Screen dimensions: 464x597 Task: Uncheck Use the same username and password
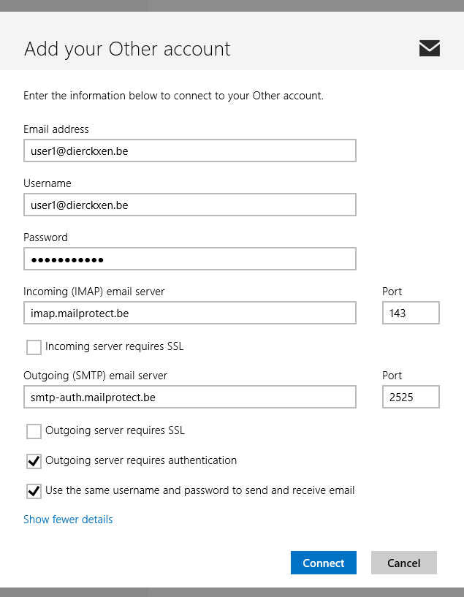point(34,491)
